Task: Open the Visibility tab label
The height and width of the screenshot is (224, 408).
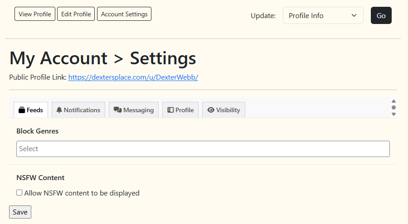Action: coord(228,110)
